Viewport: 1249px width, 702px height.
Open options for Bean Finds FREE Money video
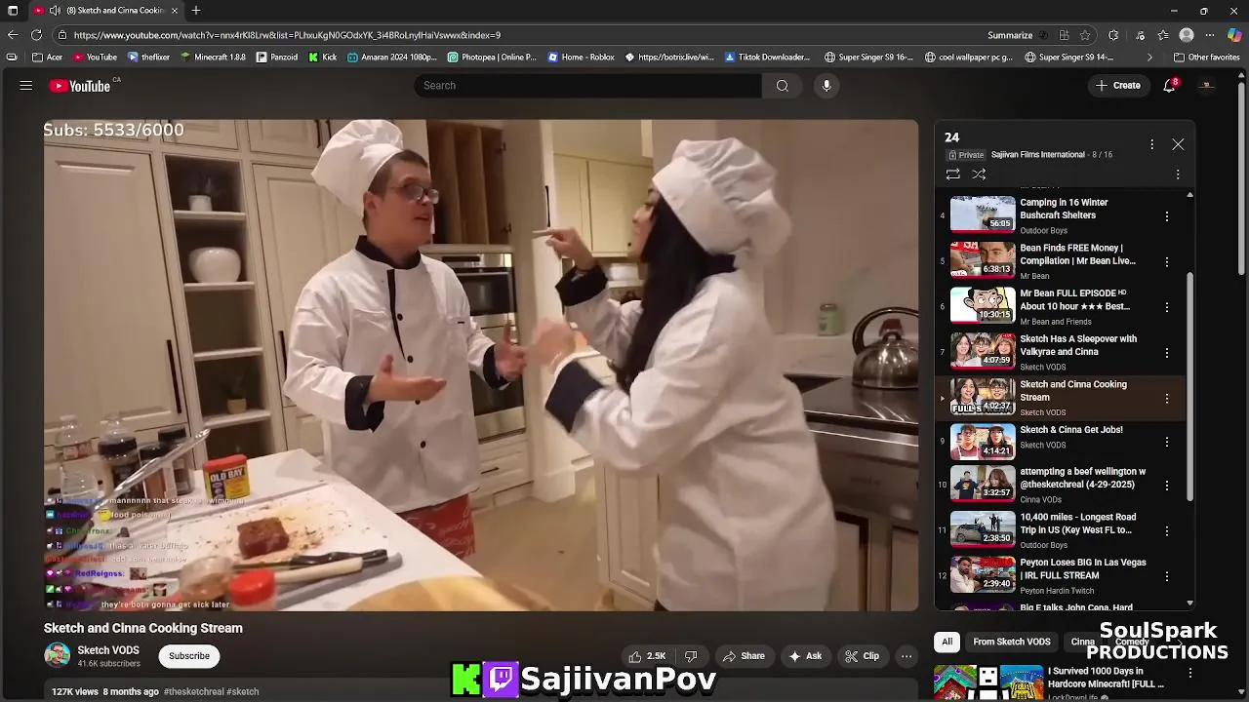pos(1166,261)
